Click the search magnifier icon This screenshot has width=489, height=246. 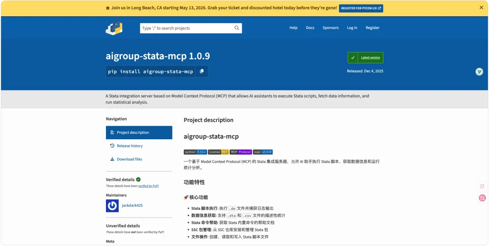pos(237,28)
